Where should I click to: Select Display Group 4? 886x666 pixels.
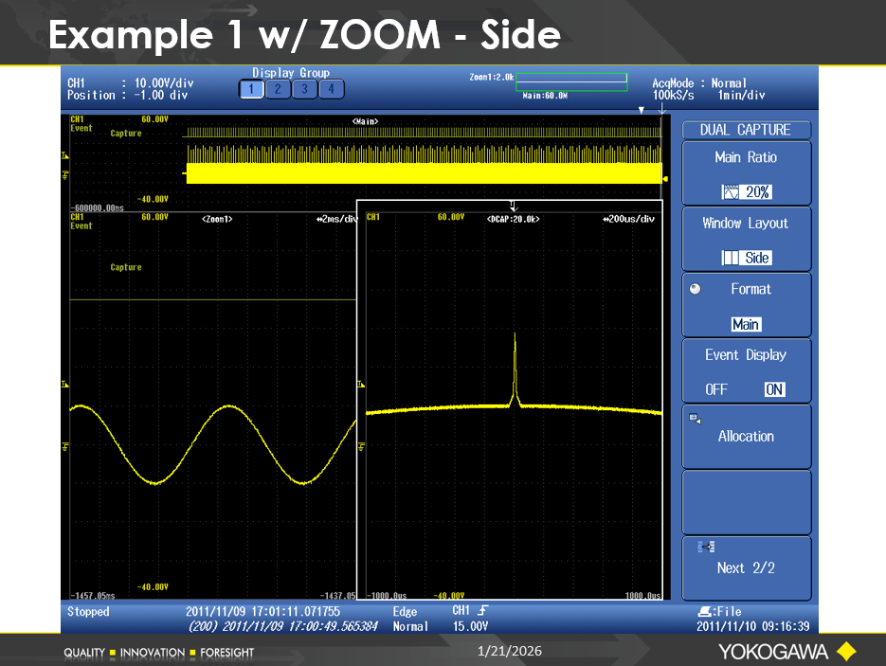coord(331,89)
